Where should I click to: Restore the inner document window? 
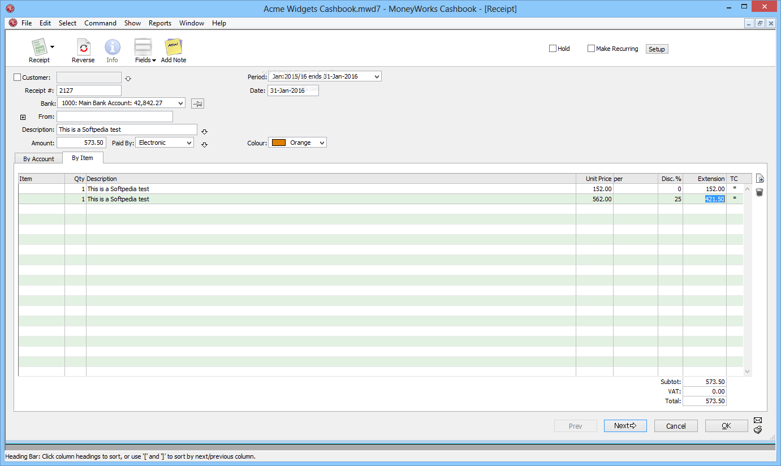760,23
